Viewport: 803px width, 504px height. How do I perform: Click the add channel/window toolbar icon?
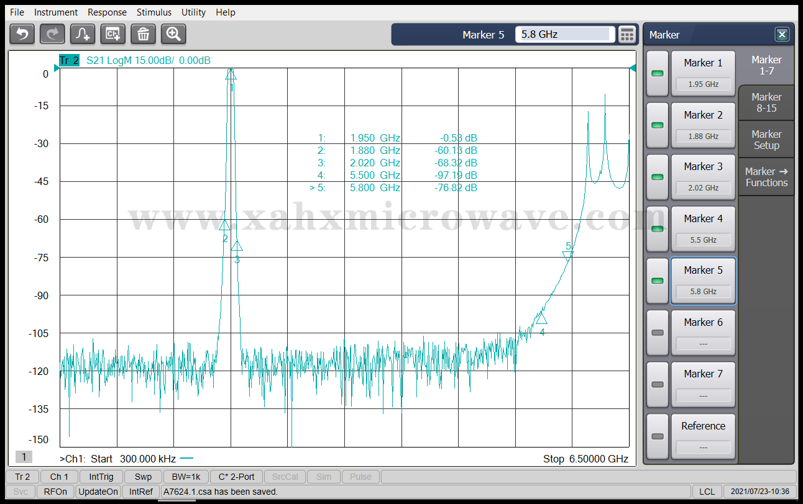click(x=113, y=34)
